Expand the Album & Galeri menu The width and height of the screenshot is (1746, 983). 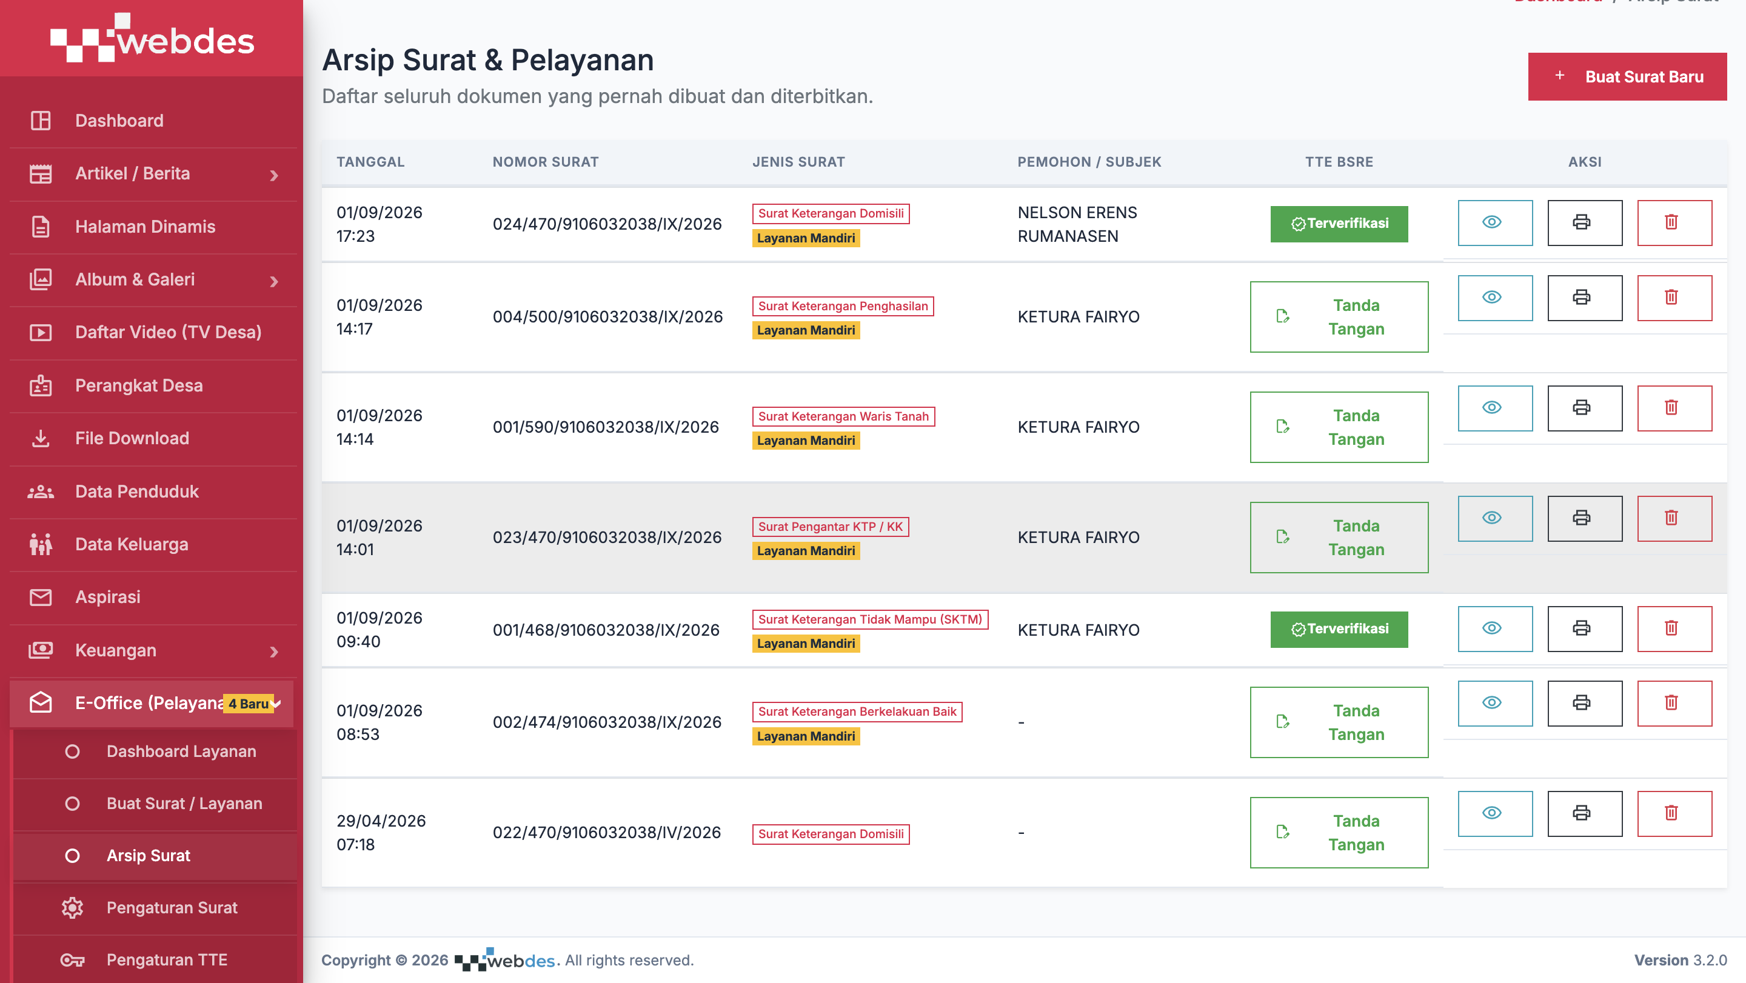(x=153, y=280)
